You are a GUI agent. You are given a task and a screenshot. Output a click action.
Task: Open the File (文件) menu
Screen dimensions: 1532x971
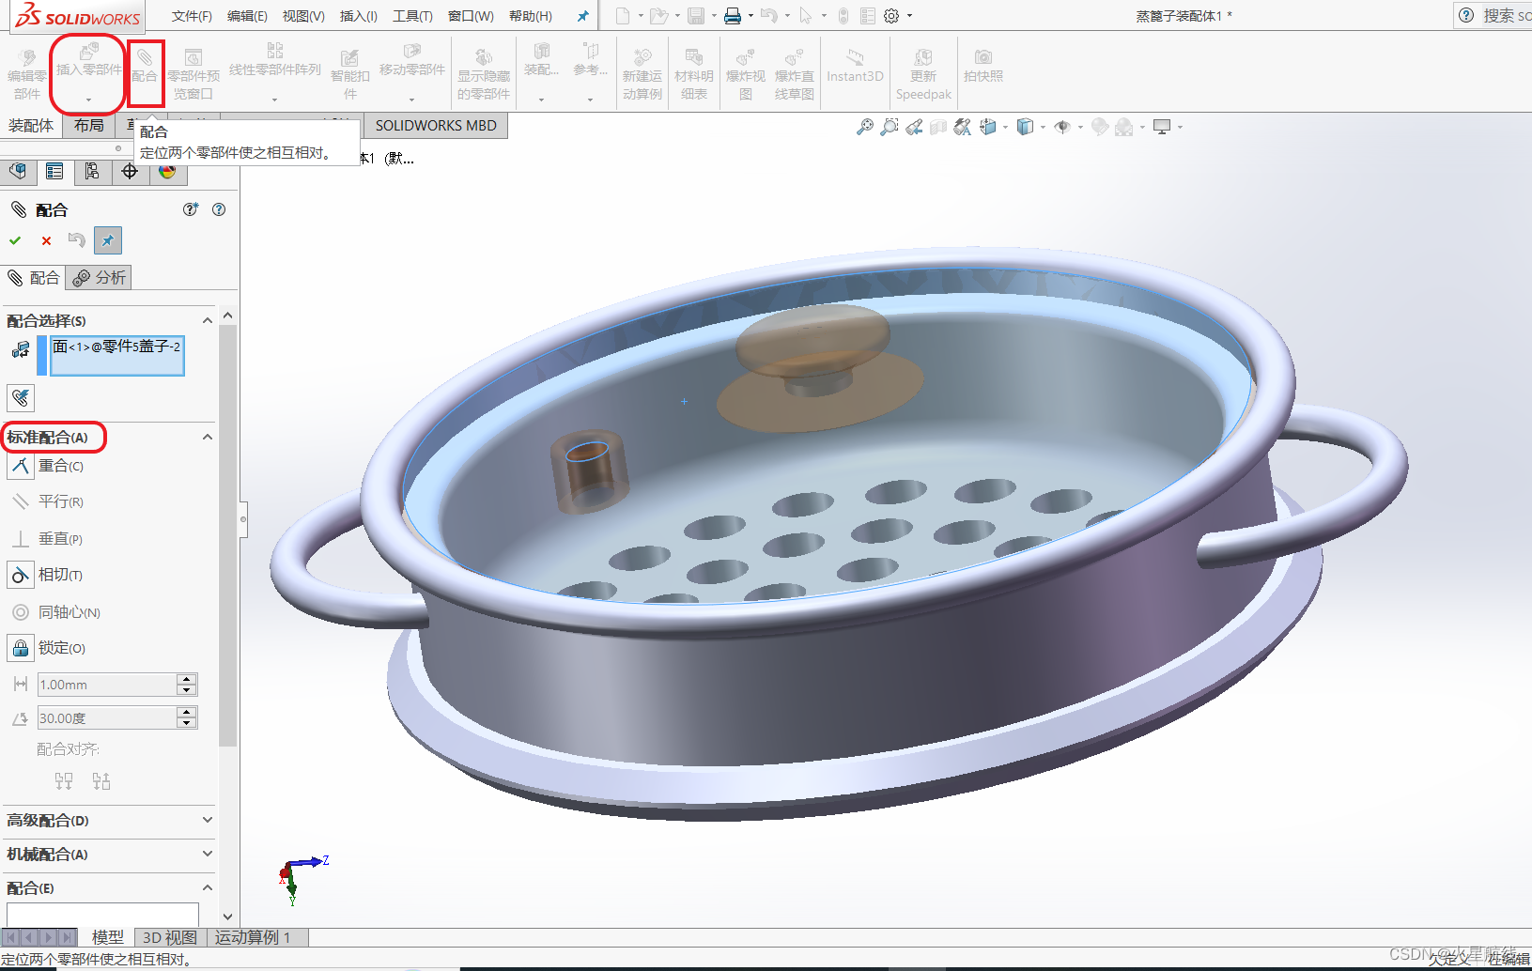coord(192,16)
